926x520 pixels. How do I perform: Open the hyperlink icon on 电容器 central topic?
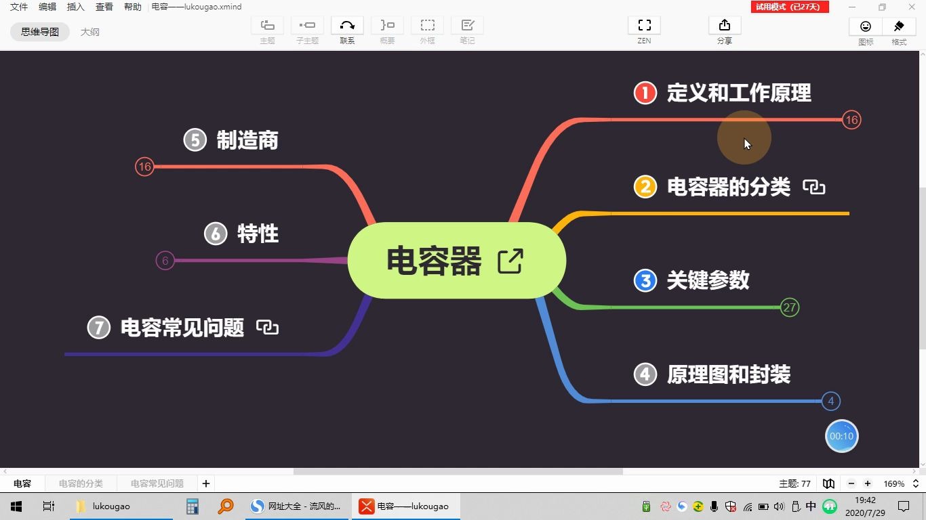510,261
